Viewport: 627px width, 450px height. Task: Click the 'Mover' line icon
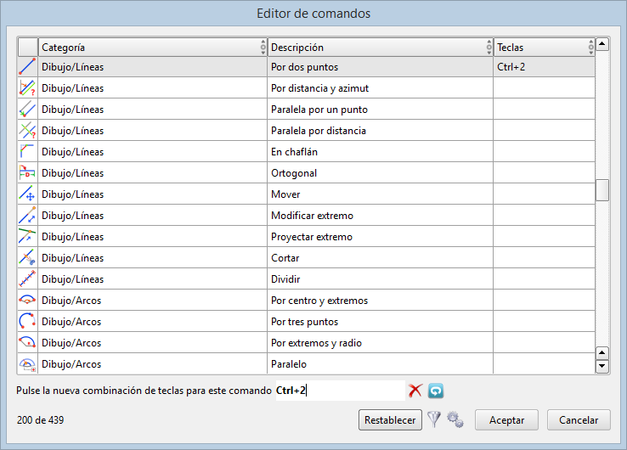point(27,194)
